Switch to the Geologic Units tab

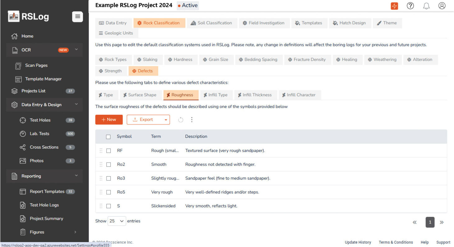click(116, 33)
